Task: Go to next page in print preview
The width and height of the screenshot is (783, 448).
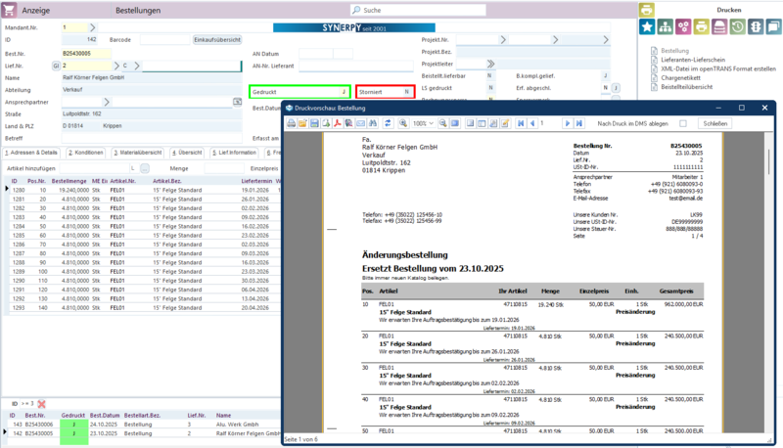Action: (x=567, y=124)
